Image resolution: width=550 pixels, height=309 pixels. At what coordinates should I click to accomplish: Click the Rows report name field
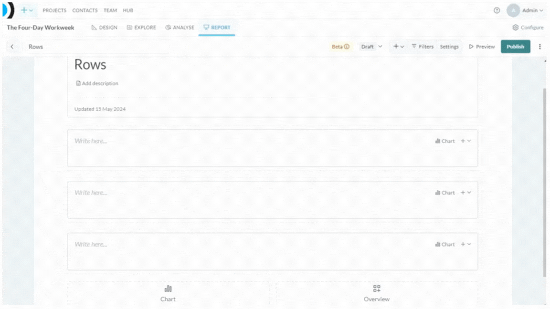click(x=97, y=47)
